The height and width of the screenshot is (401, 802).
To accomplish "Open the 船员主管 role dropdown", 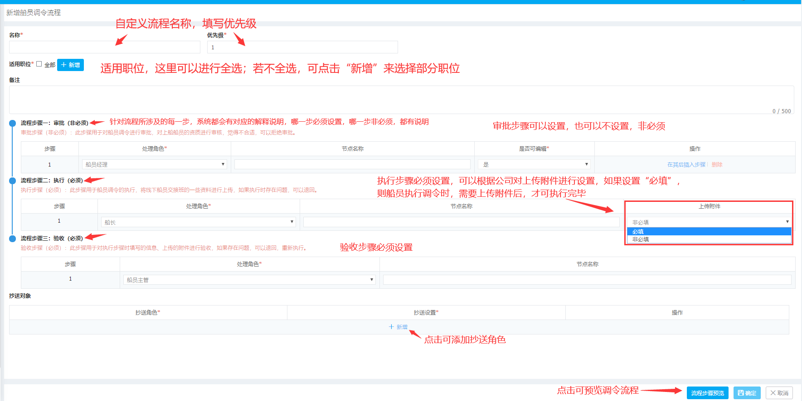I will (249, 280).
